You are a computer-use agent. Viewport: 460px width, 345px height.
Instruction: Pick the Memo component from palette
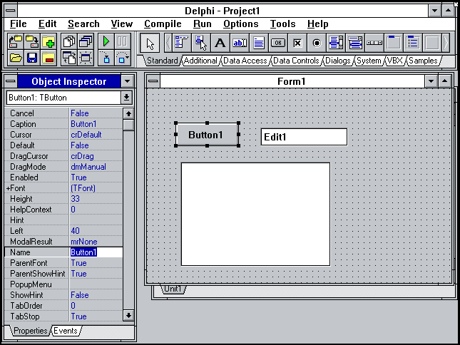(x=259, y=43)
